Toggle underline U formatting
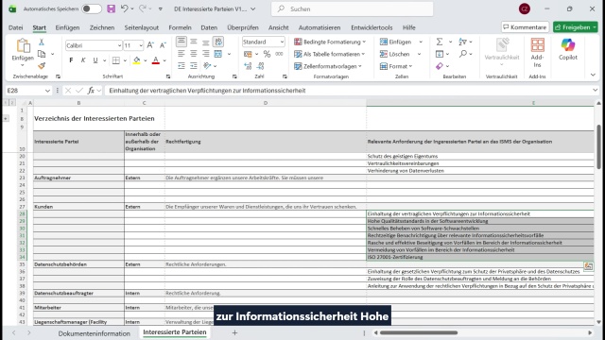This screenshot has width=605, height=340. pos(95,60)
